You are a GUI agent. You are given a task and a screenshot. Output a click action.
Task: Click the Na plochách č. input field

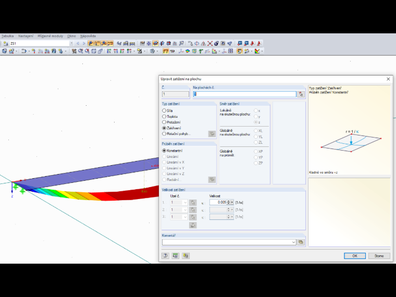click(x=244, y=94)
